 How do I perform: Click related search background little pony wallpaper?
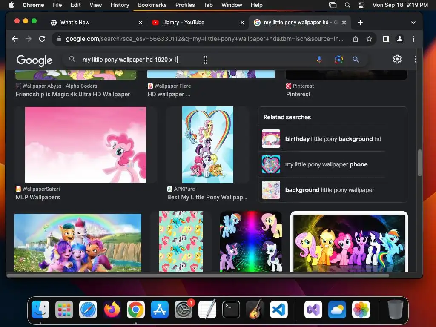coord(323,190)
